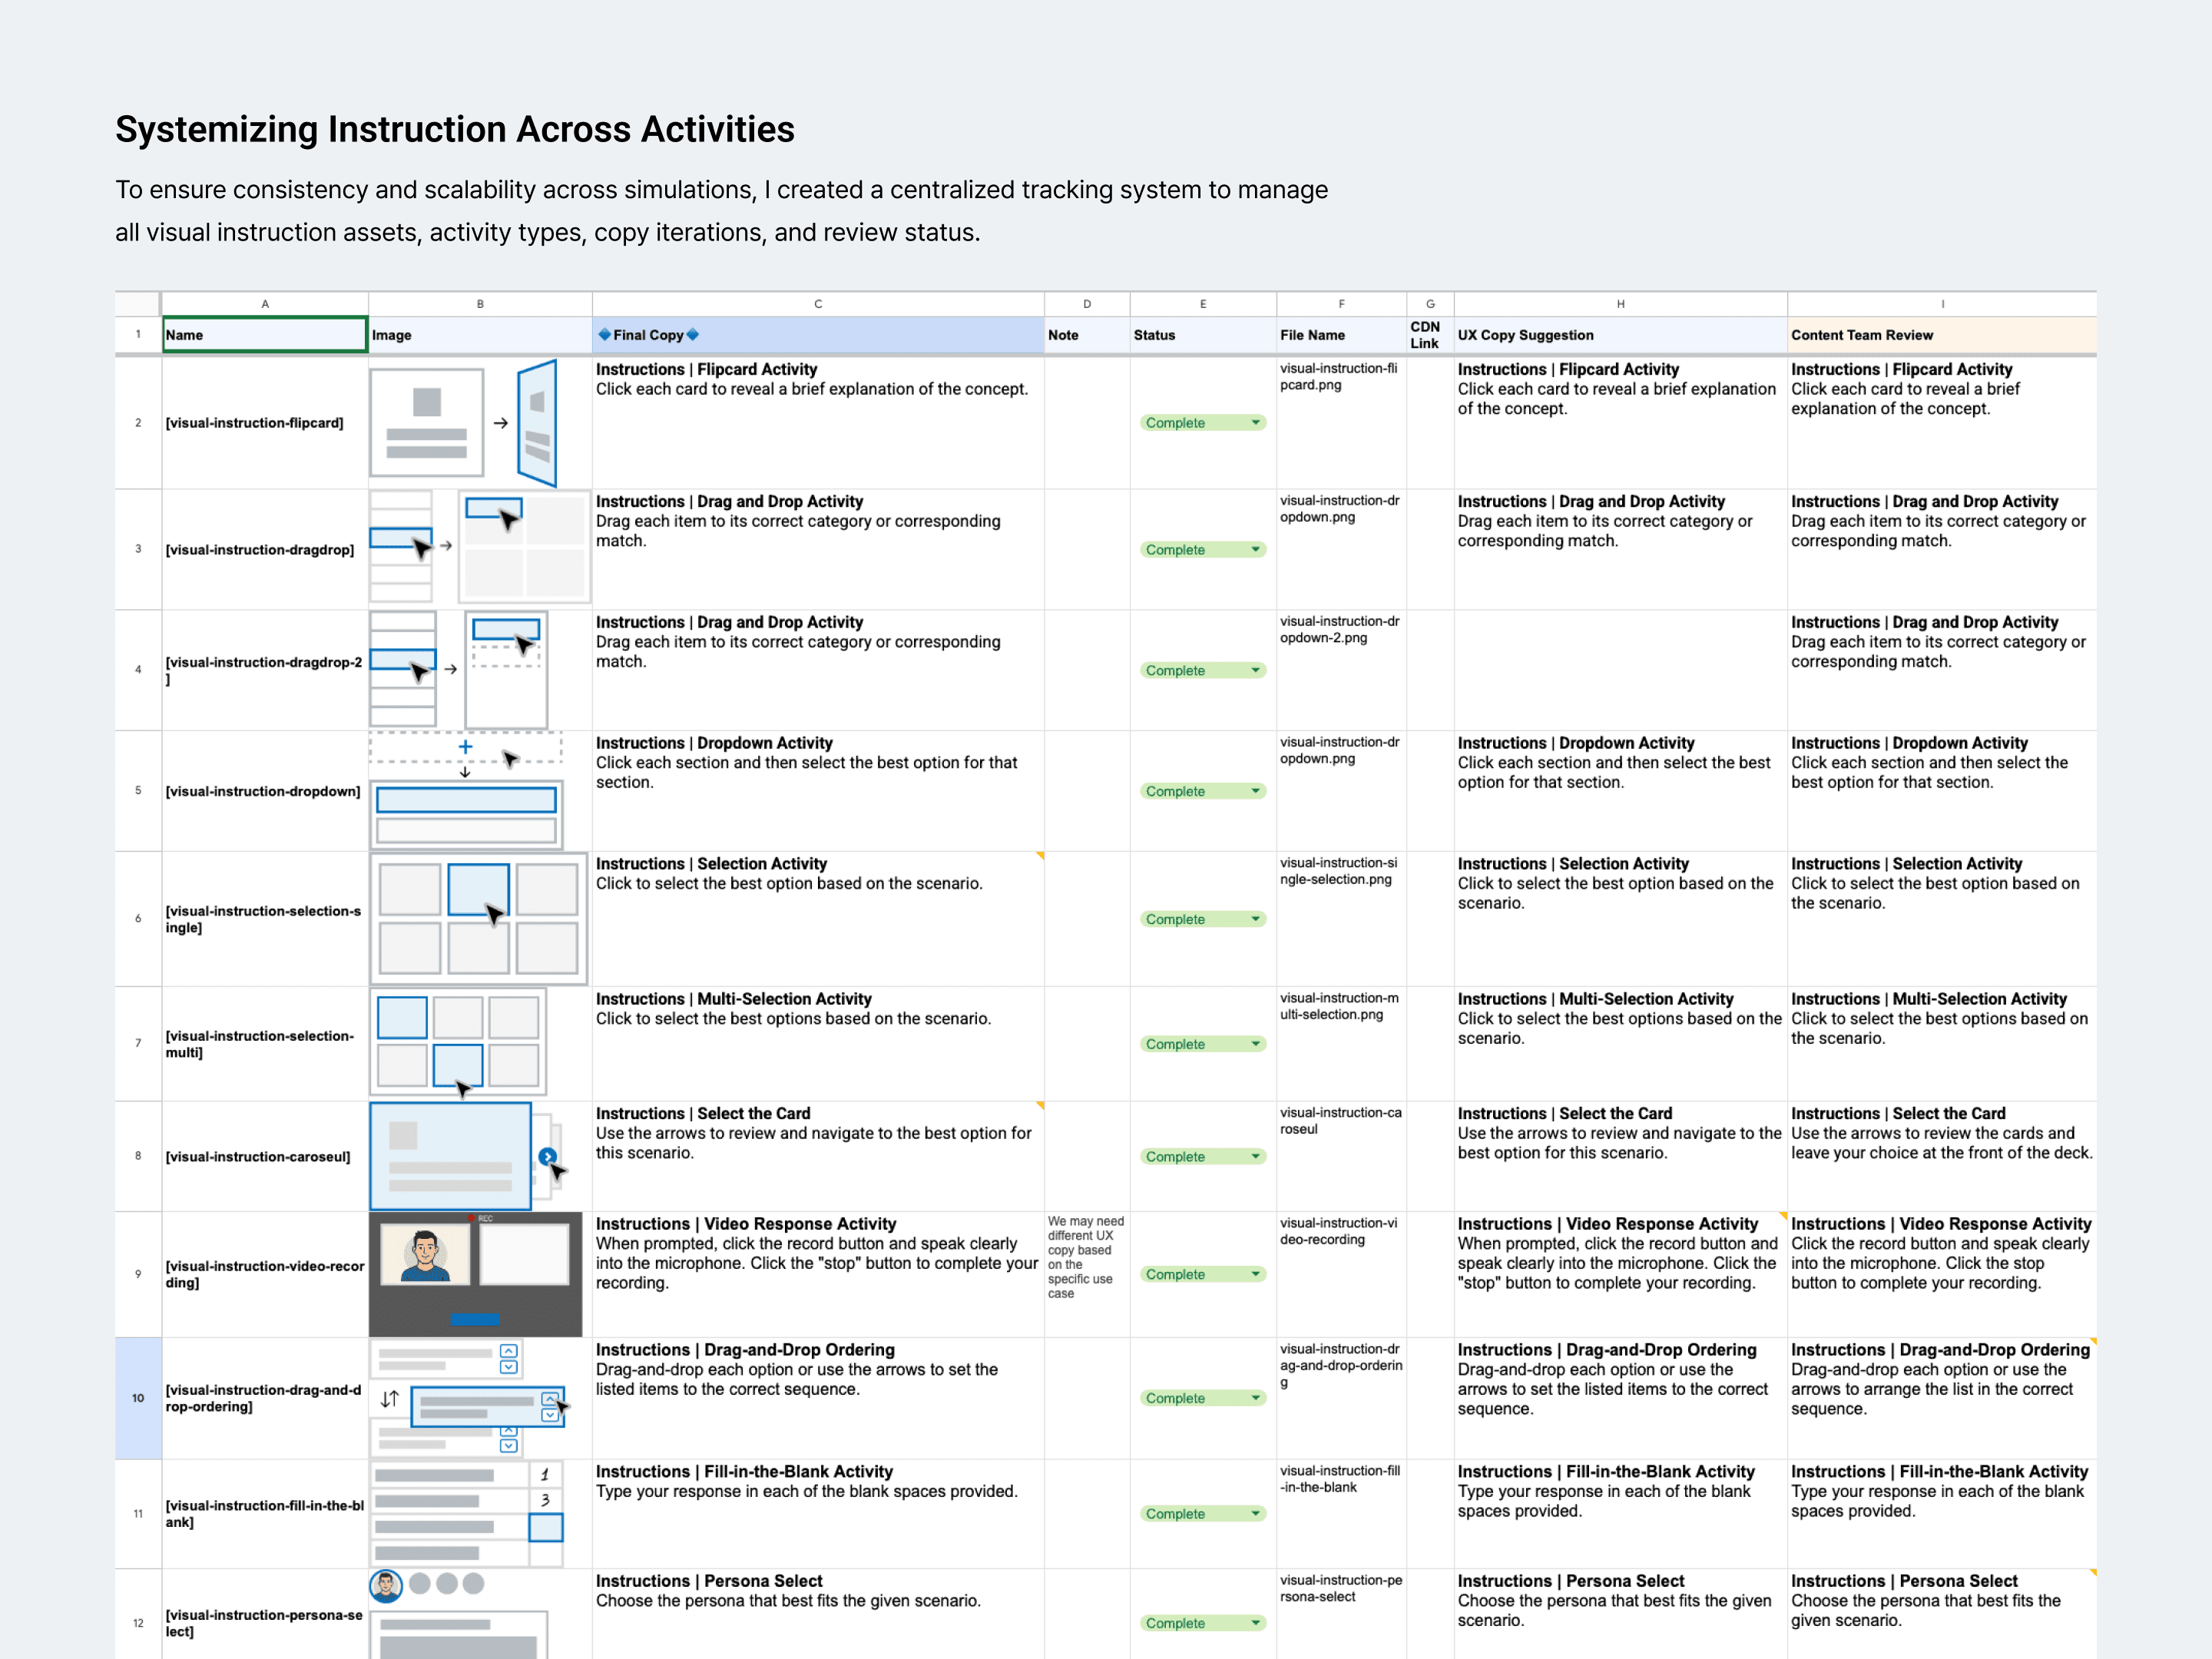This screenshot has width=2212, height=1659.
Task: Click the Name header cell
Action: (265, 335)
